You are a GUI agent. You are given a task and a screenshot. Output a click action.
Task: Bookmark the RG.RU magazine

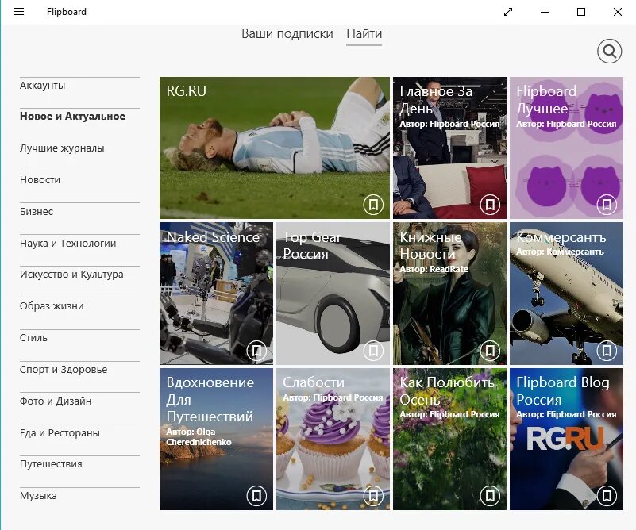(374, 204)
